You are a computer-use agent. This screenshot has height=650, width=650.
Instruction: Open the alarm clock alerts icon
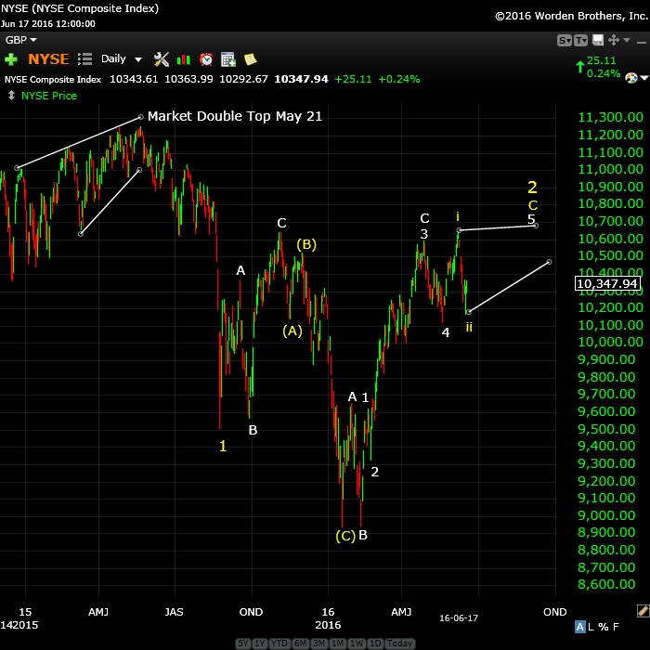(x=206, y=59)
